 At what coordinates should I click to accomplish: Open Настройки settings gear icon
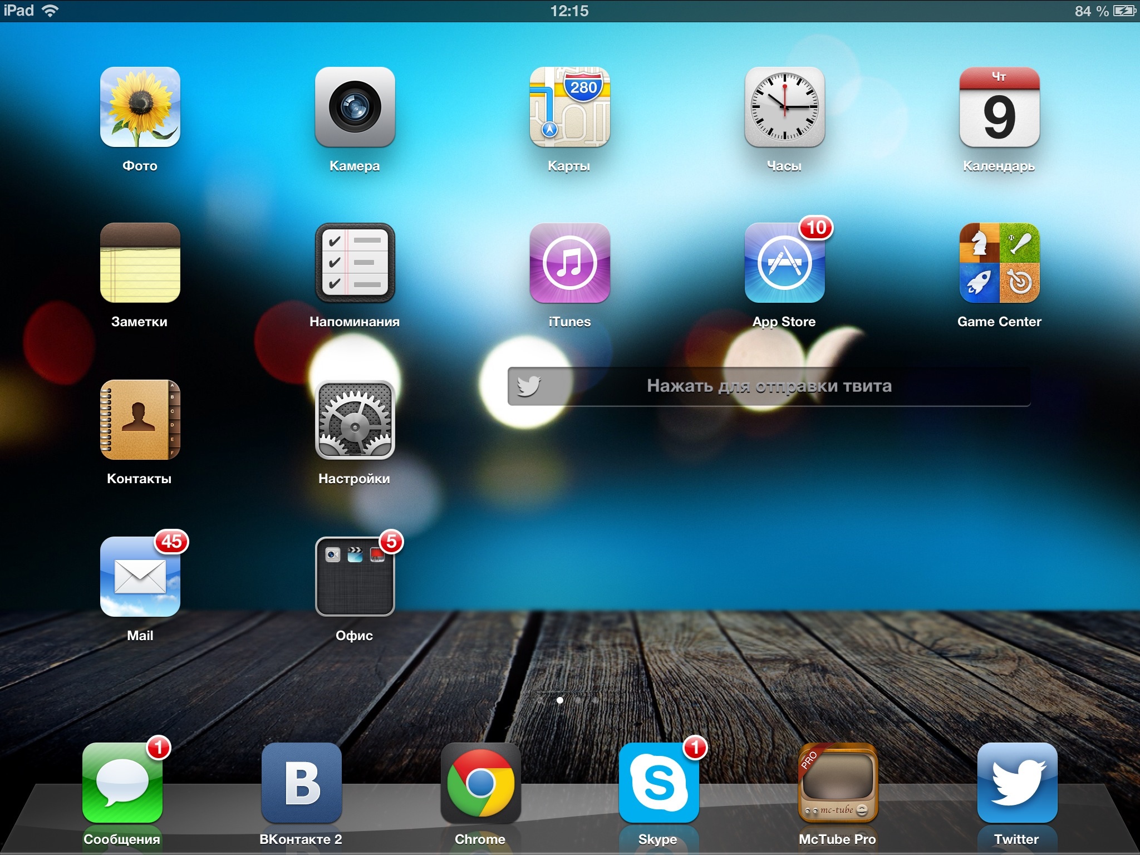click(355, 420)
